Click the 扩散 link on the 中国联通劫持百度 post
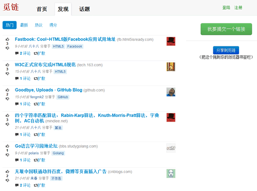Viewport: 257px width, 191px height. [x=40, y=185]
